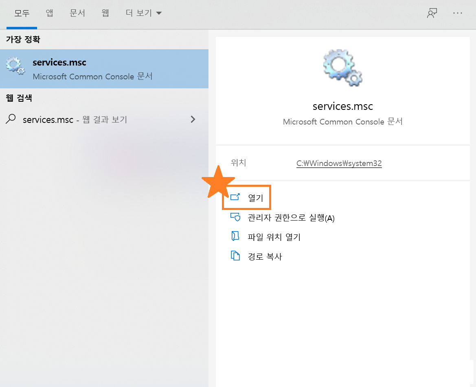Click the small gears icon in best match

pyautogui.click(x=15, y=66)
